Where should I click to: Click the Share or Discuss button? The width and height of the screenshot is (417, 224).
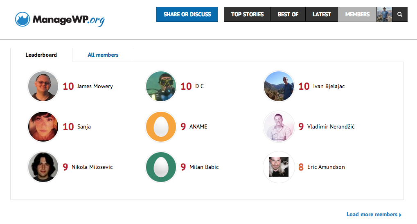[187, 14]
